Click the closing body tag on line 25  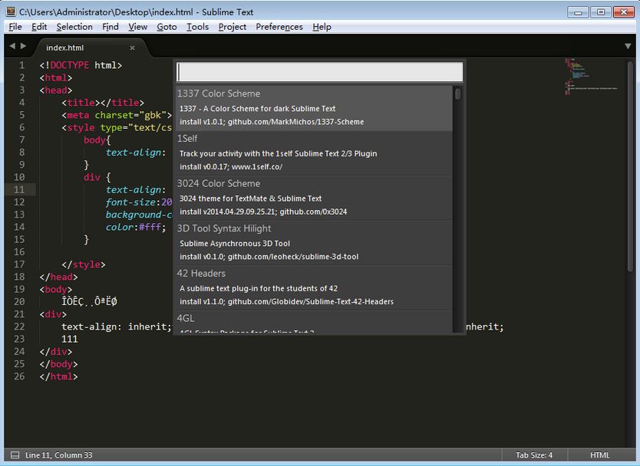coord(59,364)
